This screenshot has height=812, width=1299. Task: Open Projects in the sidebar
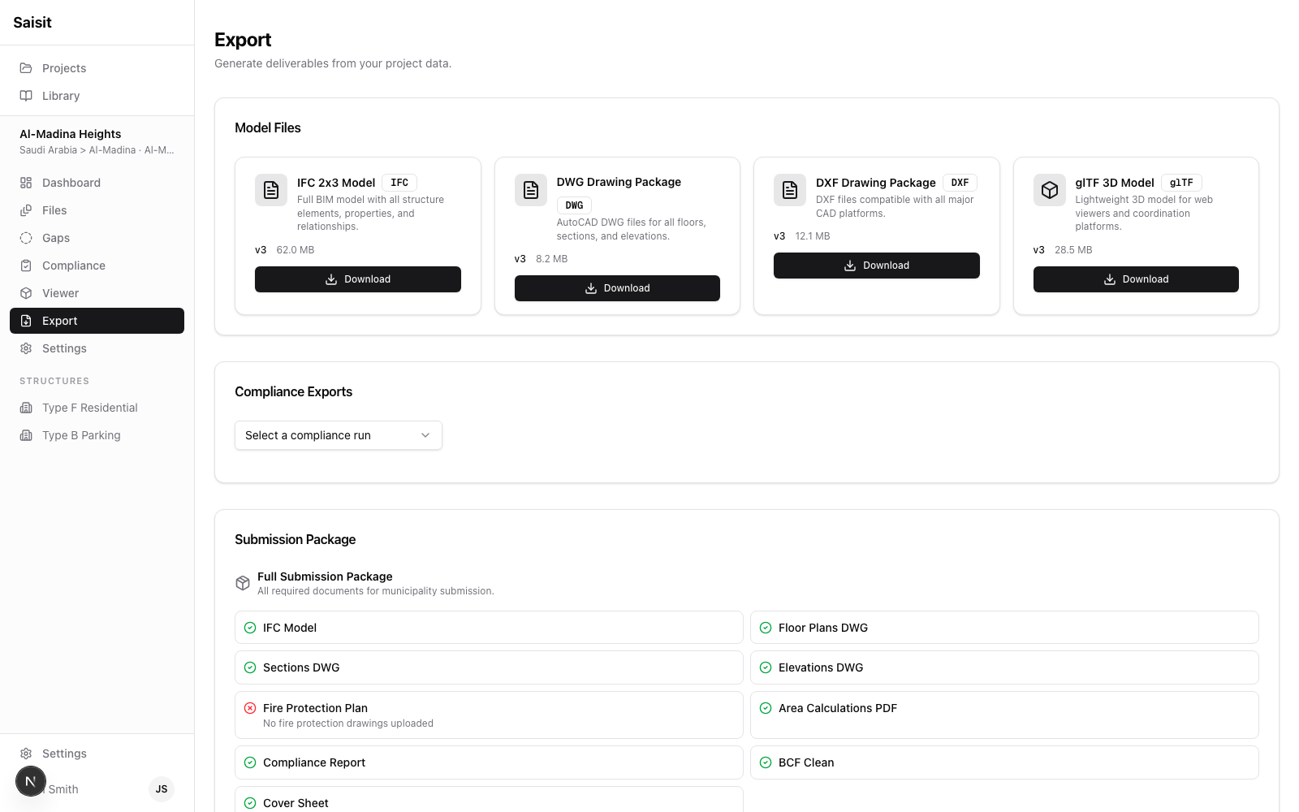tap(97, 68)
